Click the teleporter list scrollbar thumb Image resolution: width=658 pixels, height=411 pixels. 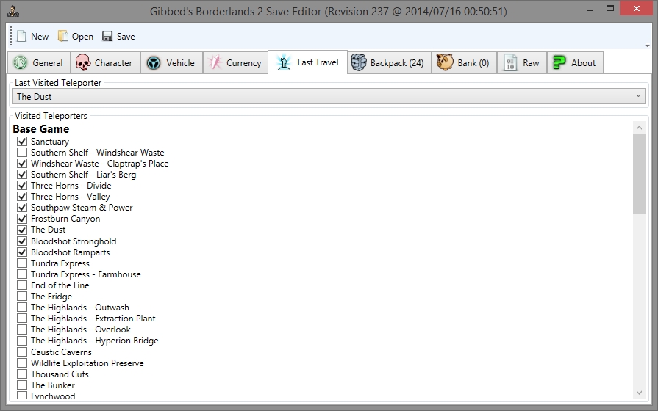639,174
